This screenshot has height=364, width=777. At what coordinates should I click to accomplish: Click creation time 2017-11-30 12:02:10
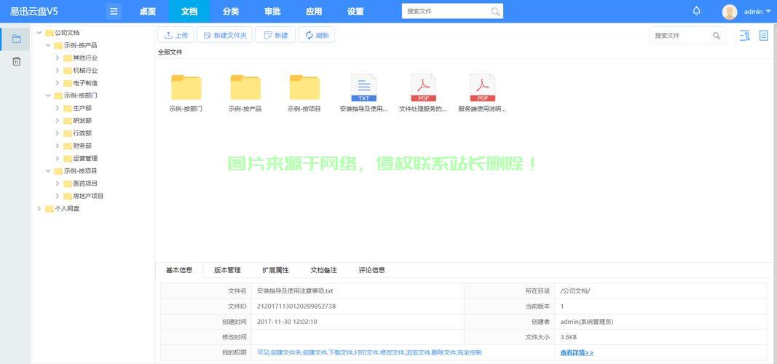287,322
